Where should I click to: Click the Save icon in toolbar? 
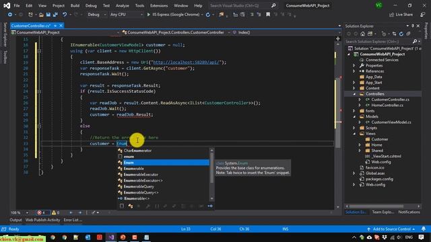click(x=48, y=15)
